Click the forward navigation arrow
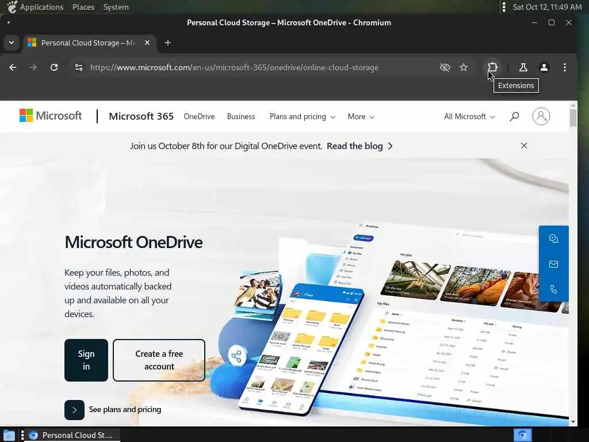 pos(33,68)
